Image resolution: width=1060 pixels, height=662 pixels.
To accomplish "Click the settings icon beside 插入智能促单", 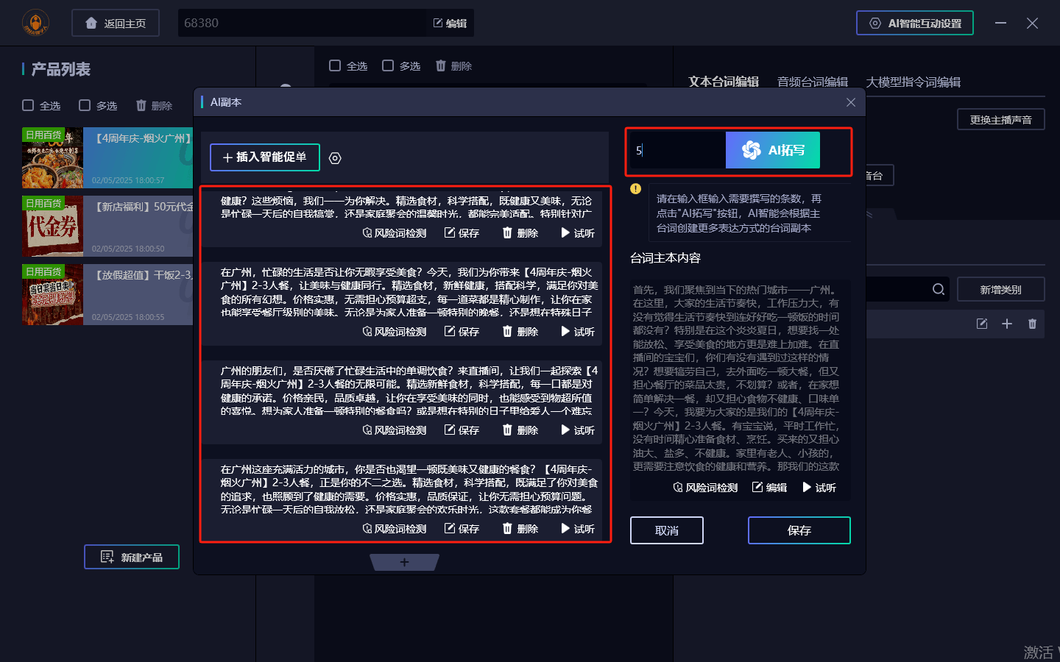I will pyautogui.click(x=335, y=158).
